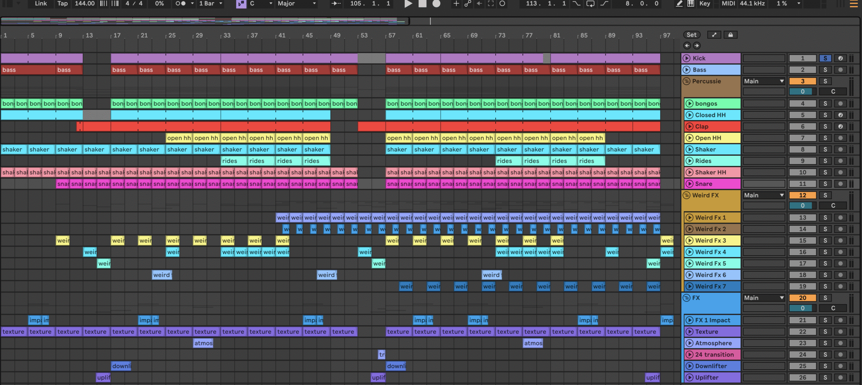Click the automation mode icon beside Set
862x385 pixels.
(714, 35)
